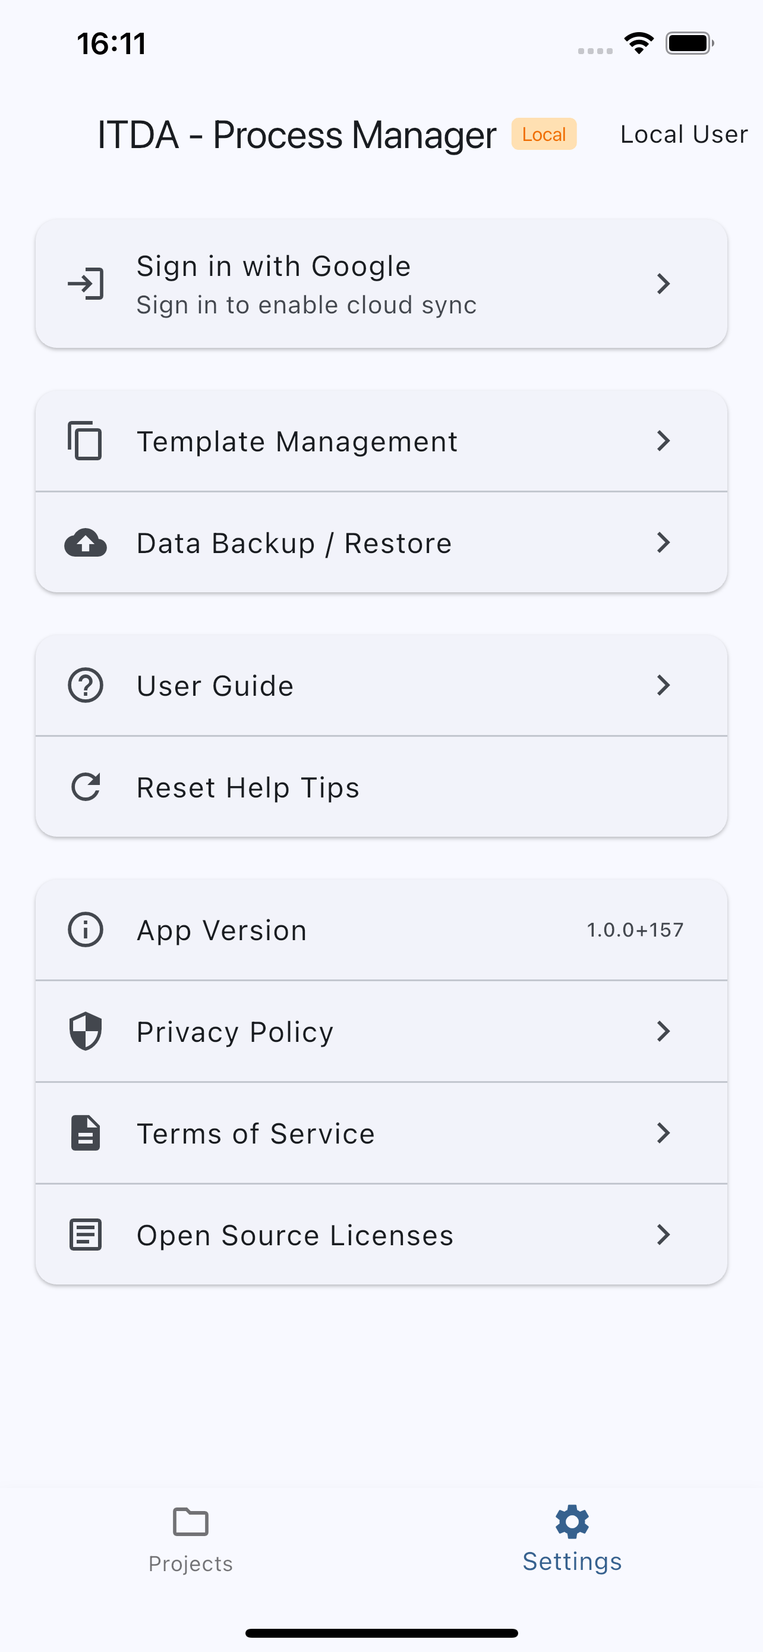Tap the Local User label
The width and height of the screenshot is (763, 1652).
point(683,134)
